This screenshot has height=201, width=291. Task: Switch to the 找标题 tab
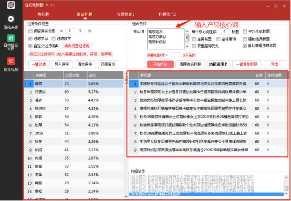43,14
